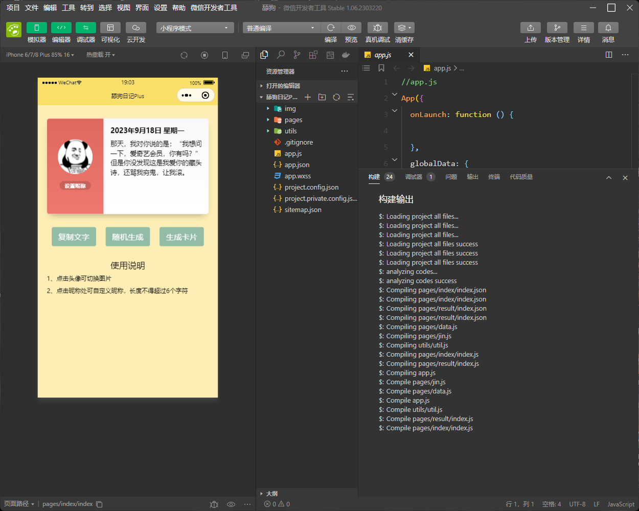Image resolution: width=639 pixels, height=511 pixels.
Task: Toggle the 调试器 debugger panel
Action: (86, 28)
